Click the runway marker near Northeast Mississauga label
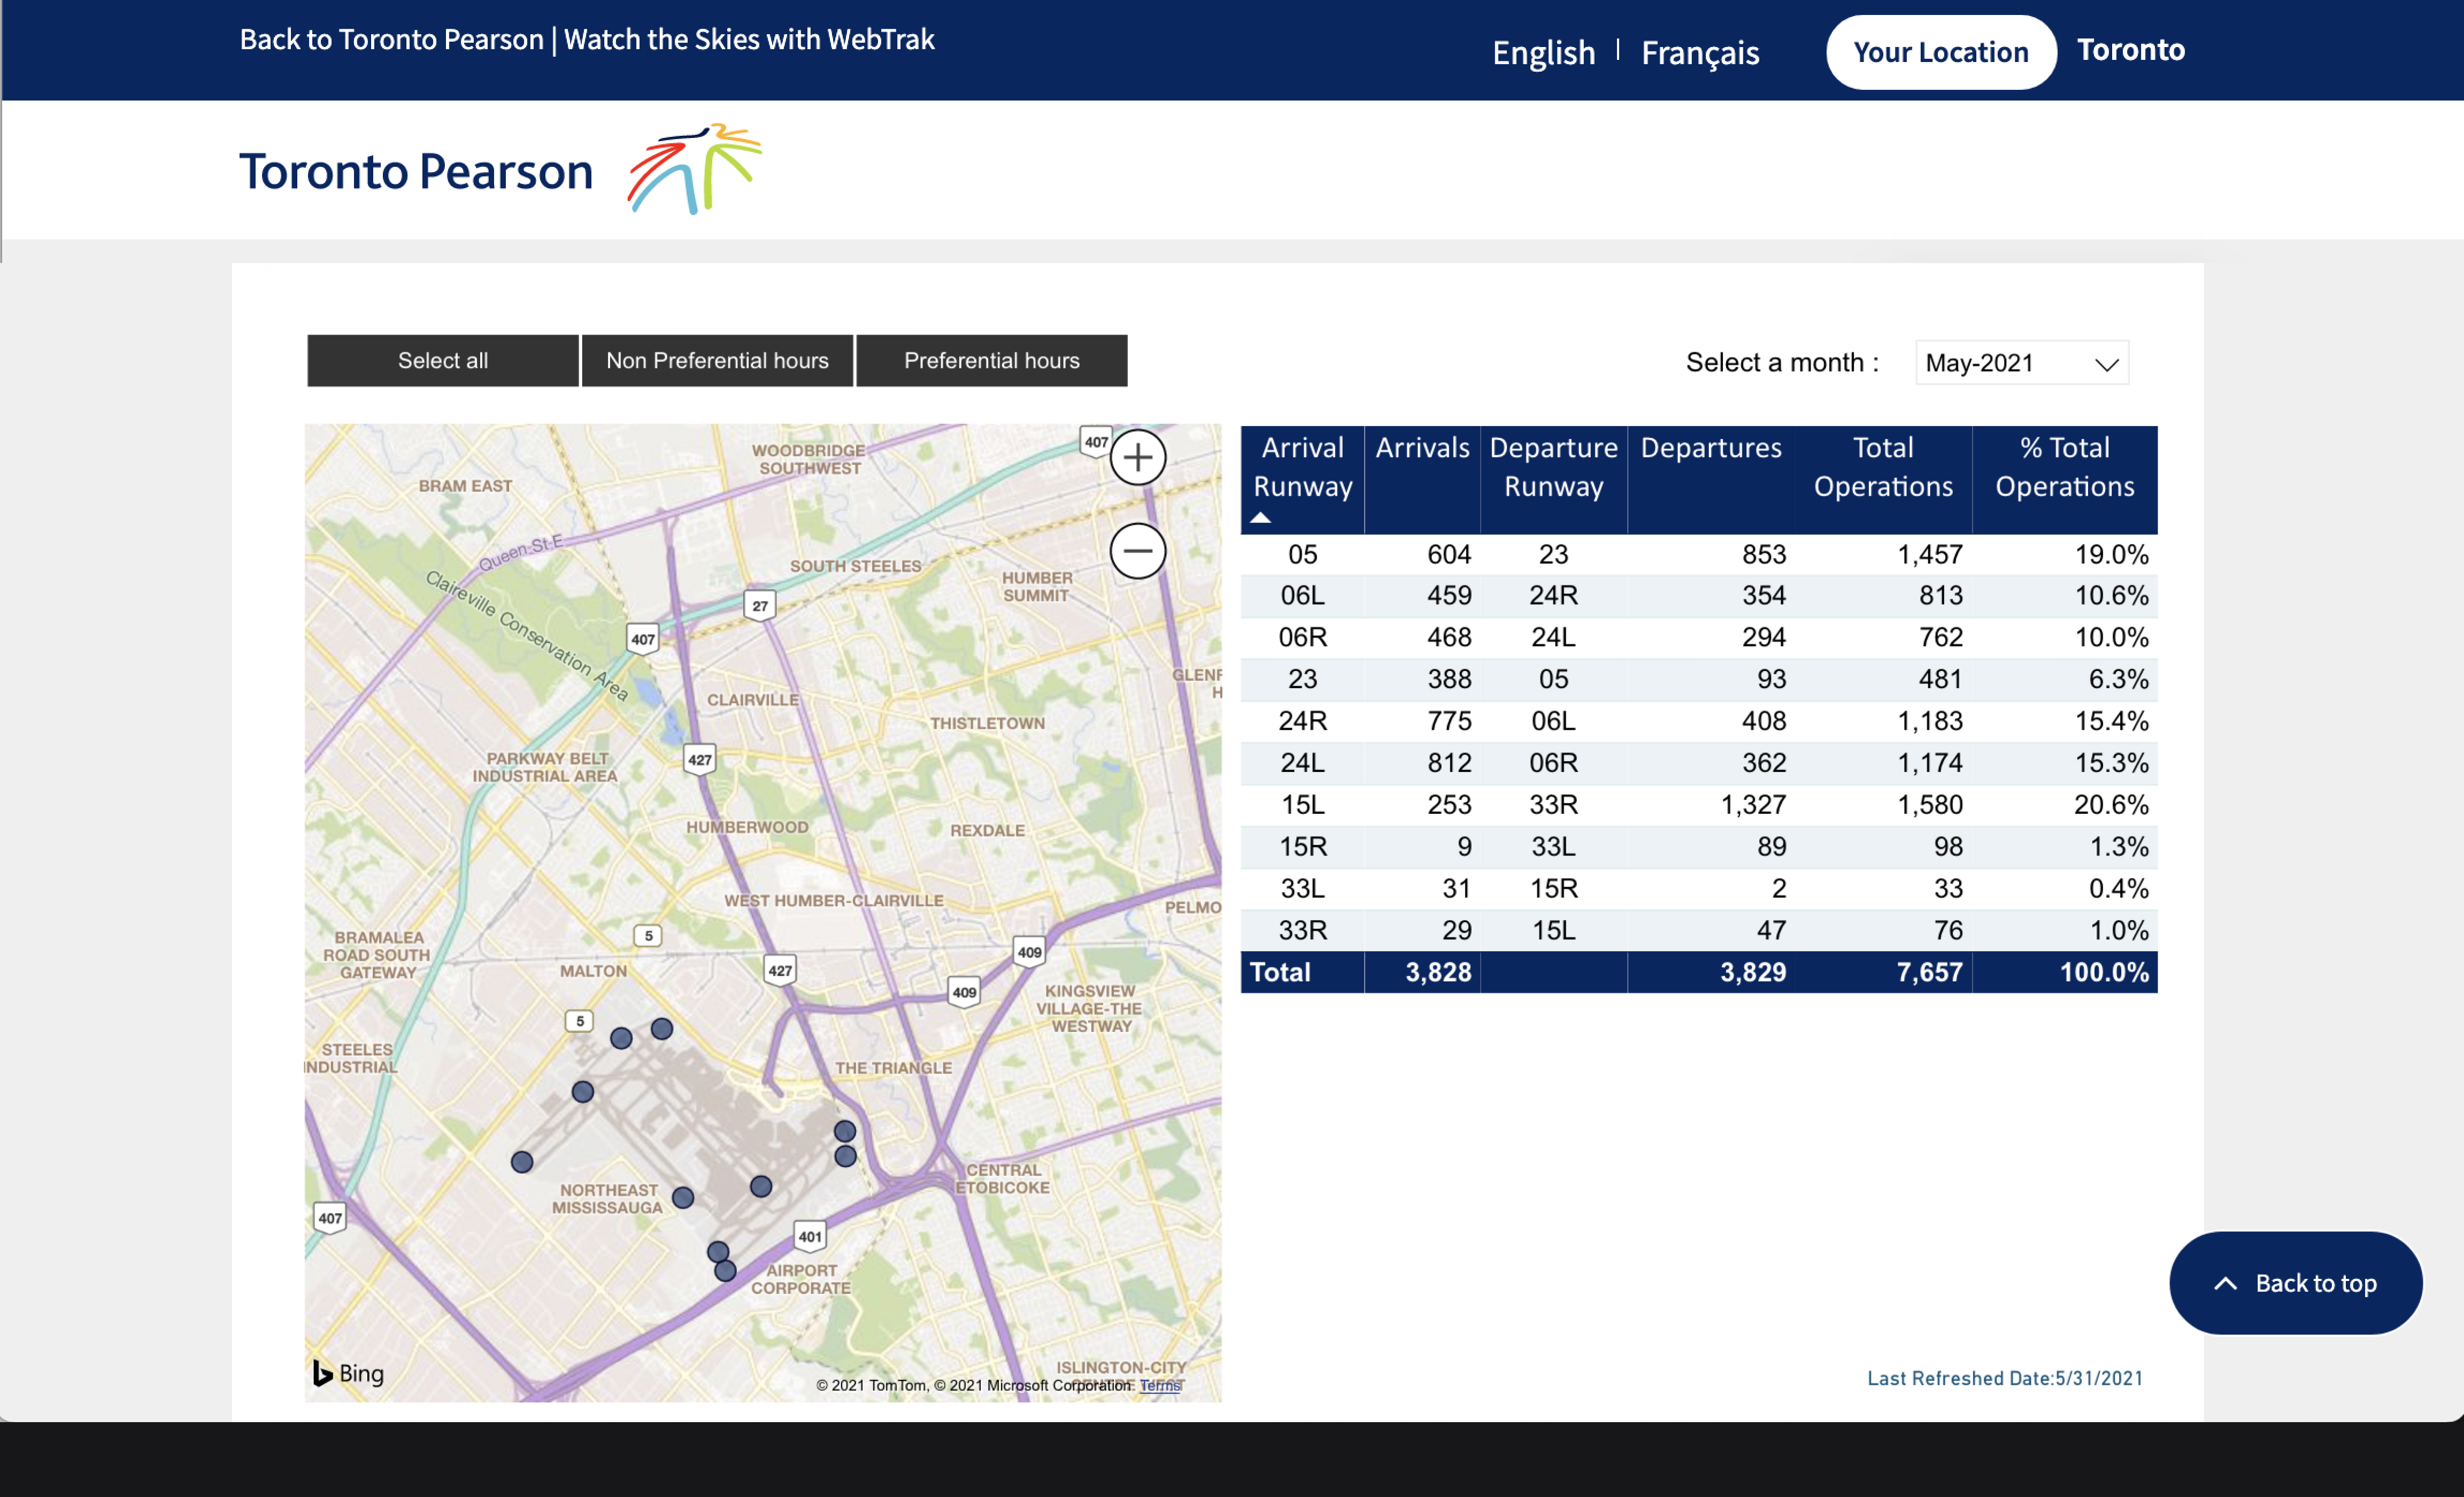The image size is (2464, 1497). 683,1197
